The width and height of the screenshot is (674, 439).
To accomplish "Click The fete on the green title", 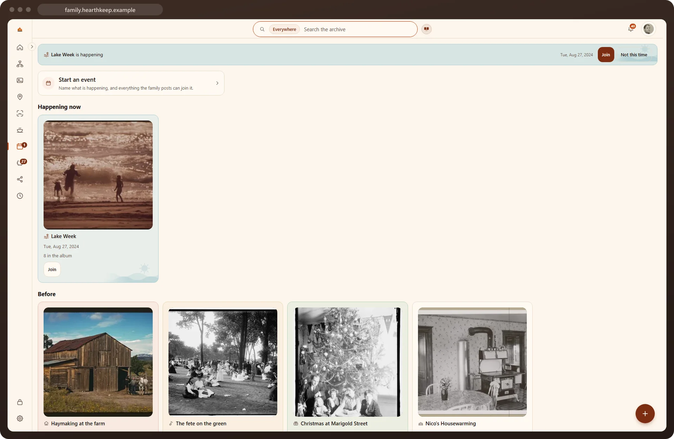I will click(x=201, y=424).
